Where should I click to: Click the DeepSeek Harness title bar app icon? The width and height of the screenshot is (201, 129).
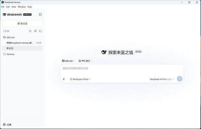point(3,2)
